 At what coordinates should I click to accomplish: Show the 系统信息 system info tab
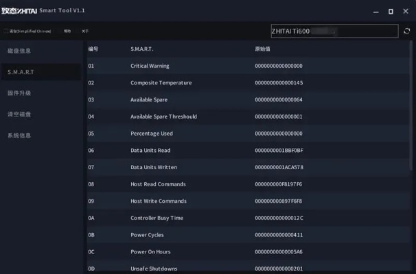19,136
